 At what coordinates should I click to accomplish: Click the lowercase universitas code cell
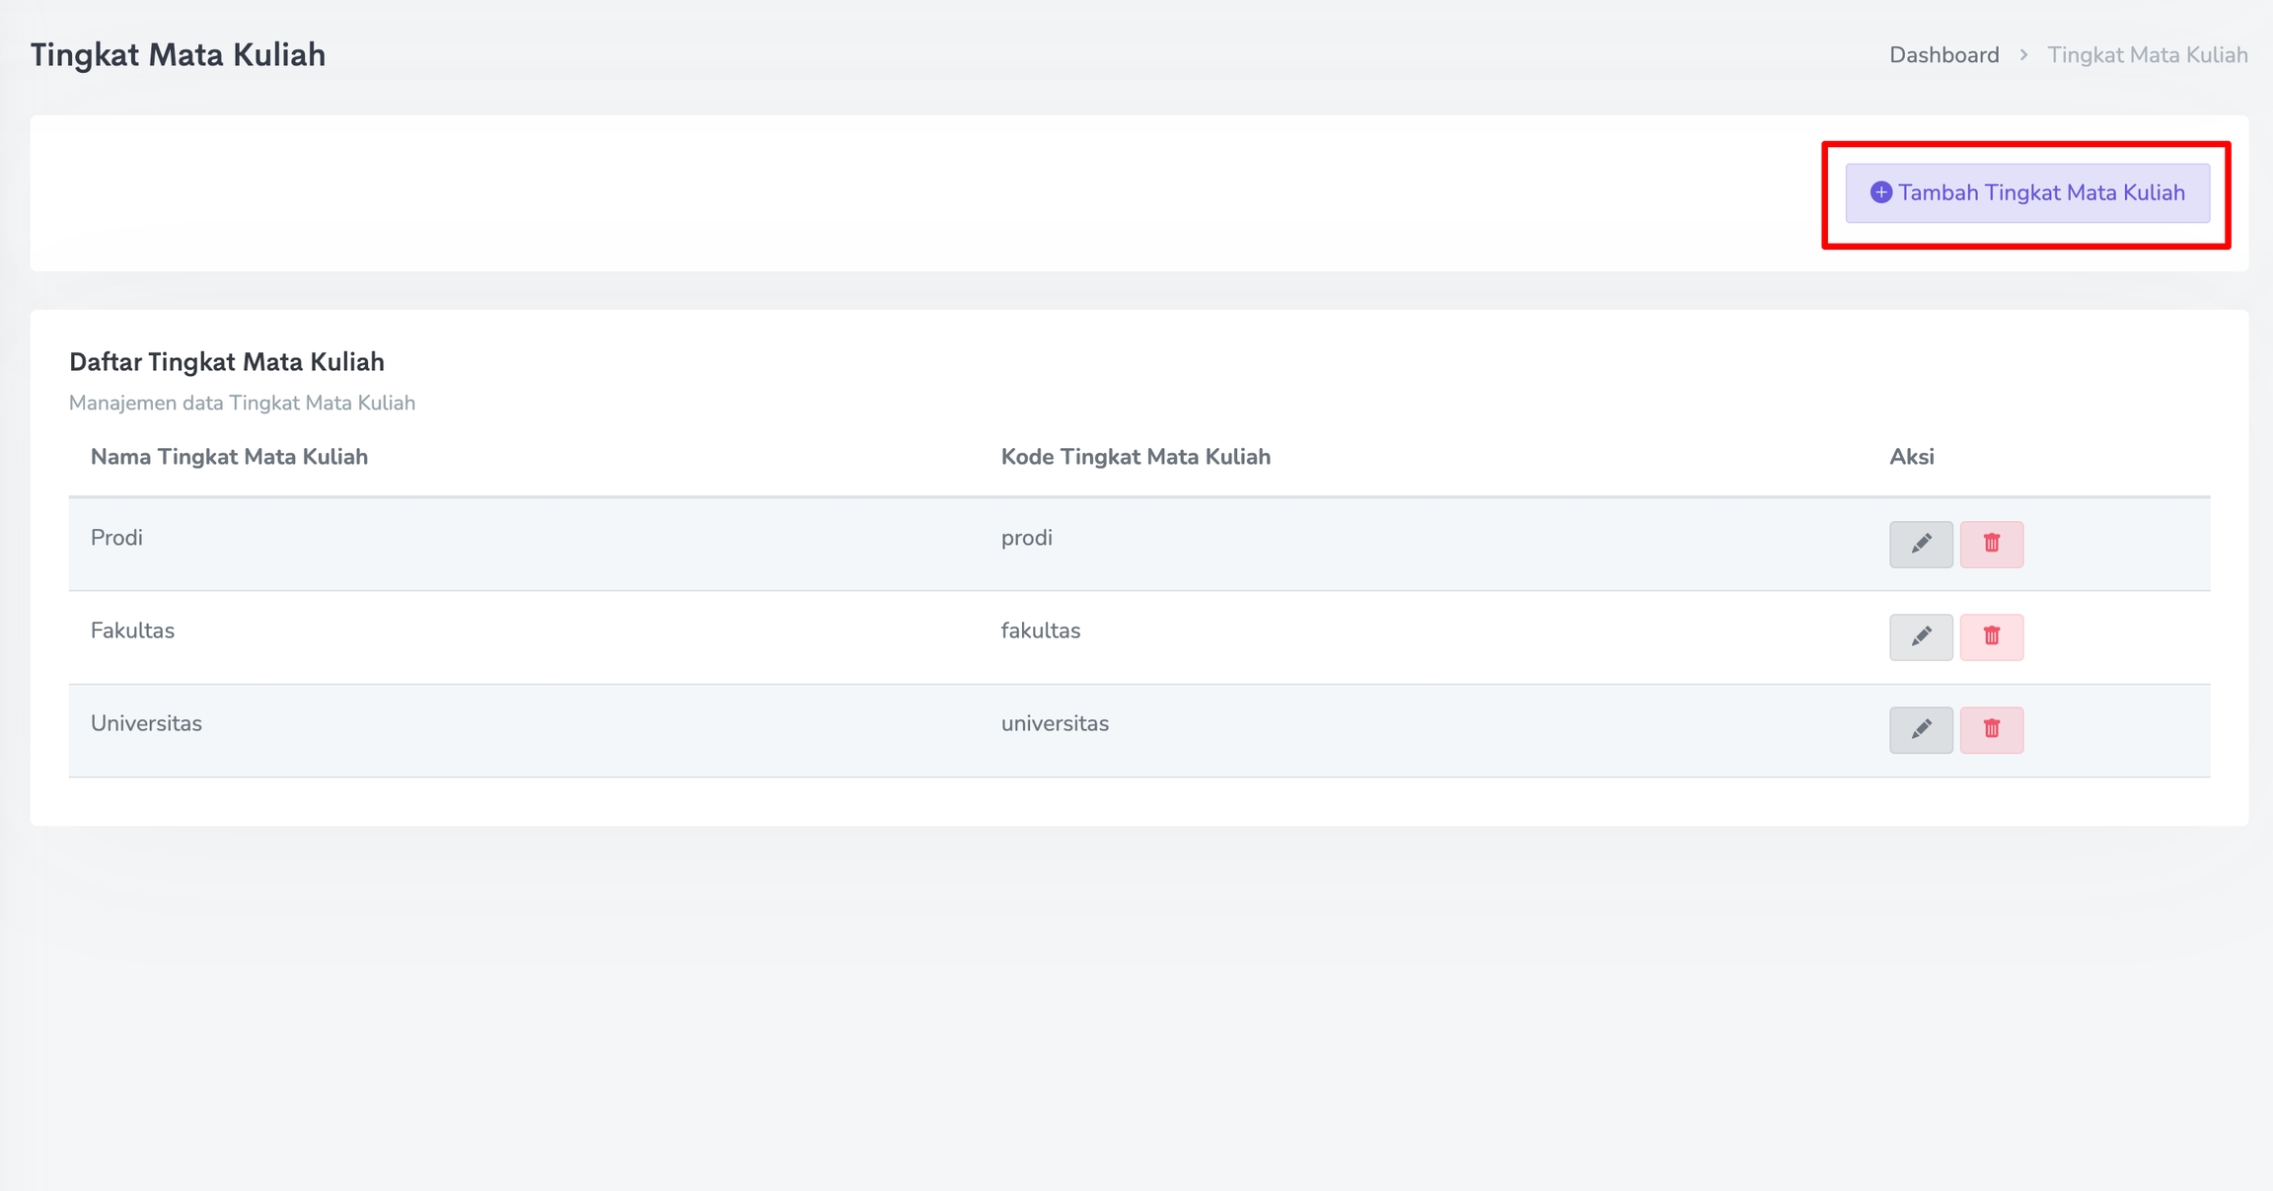pos(1054,723)
